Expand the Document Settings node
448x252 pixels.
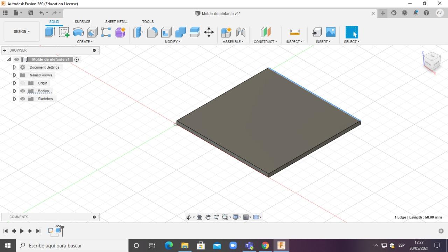click(14, 67)
